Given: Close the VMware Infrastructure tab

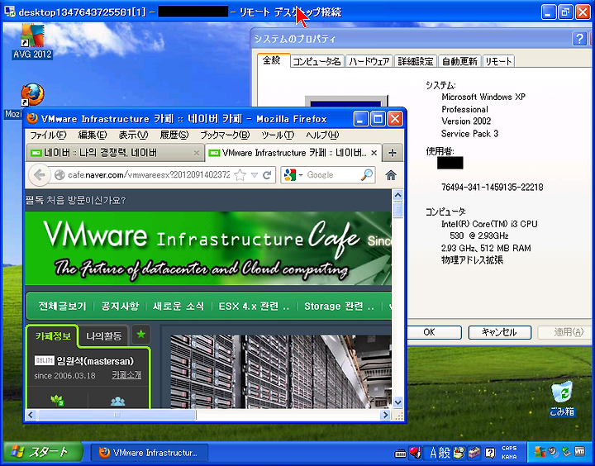Looking at the screenshot, I should click(x=374, y=153).
